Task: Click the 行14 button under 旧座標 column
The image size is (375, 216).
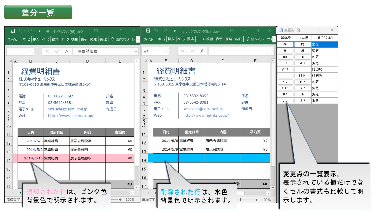Action: (303, 76)
